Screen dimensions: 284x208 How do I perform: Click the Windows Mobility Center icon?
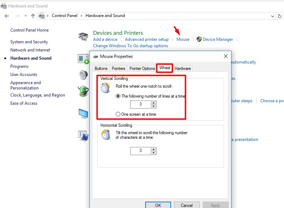click(x=83, y=136)
